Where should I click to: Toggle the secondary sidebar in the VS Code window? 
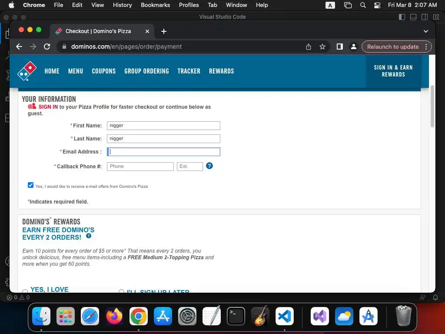coord(425,17)
